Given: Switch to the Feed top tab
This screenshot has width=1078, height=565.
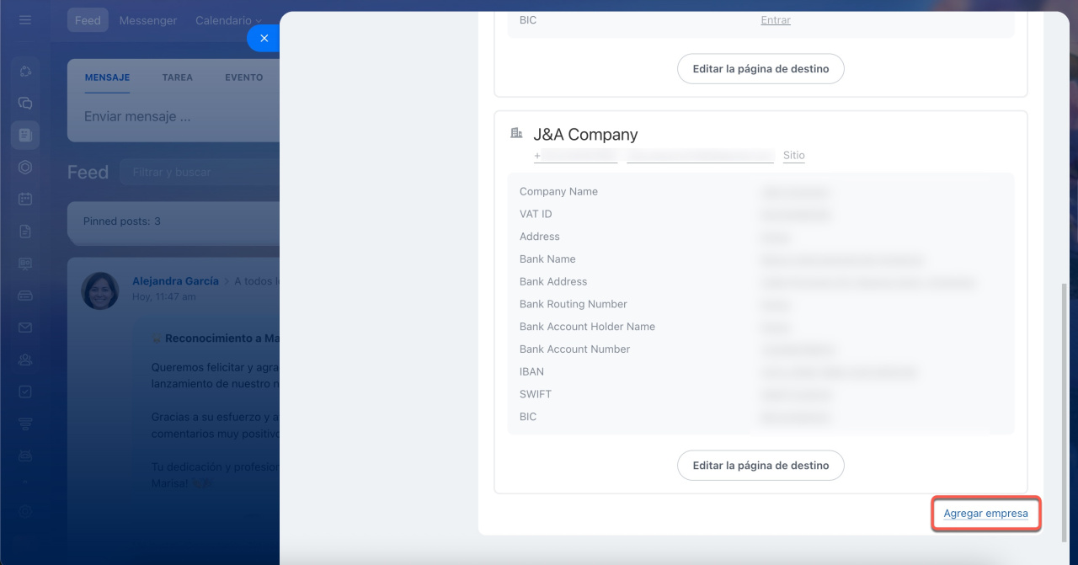Looking at the screenshot, I should (x=88, y=20).
